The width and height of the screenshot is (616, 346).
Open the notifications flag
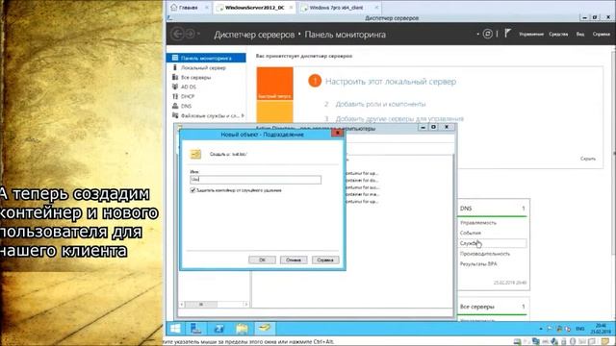click(508, 34)
